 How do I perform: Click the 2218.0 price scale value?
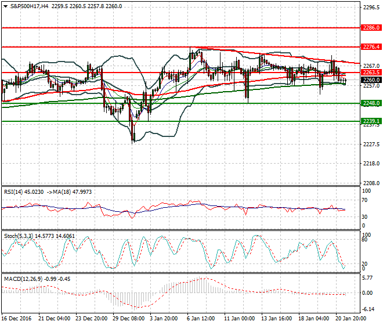point(371,164)
